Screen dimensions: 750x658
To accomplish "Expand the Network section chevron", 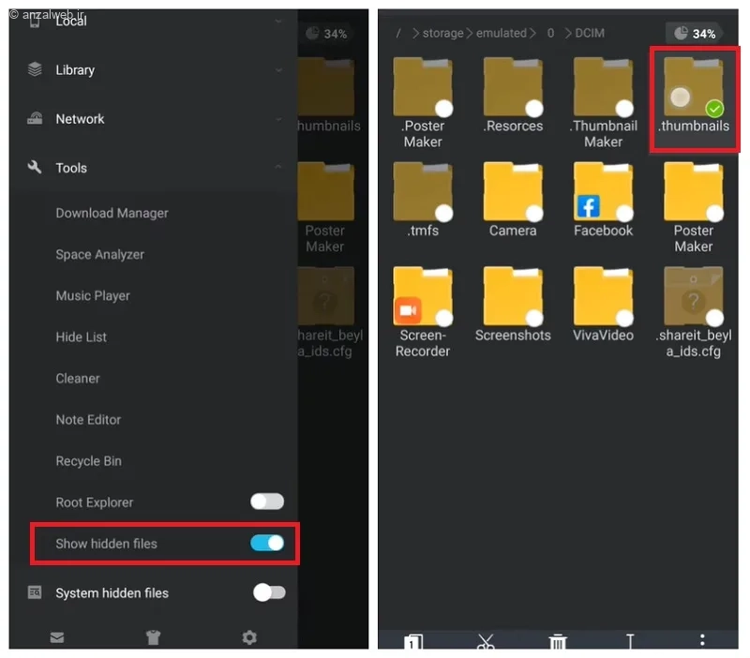I will 278,119.
